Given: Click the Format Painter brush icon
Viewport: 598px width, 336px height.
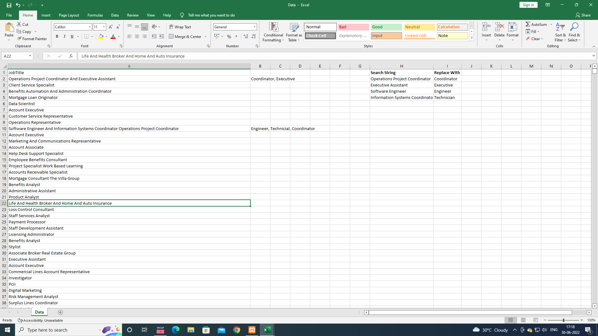Looking at the screenshot, I should pos(19,39).
